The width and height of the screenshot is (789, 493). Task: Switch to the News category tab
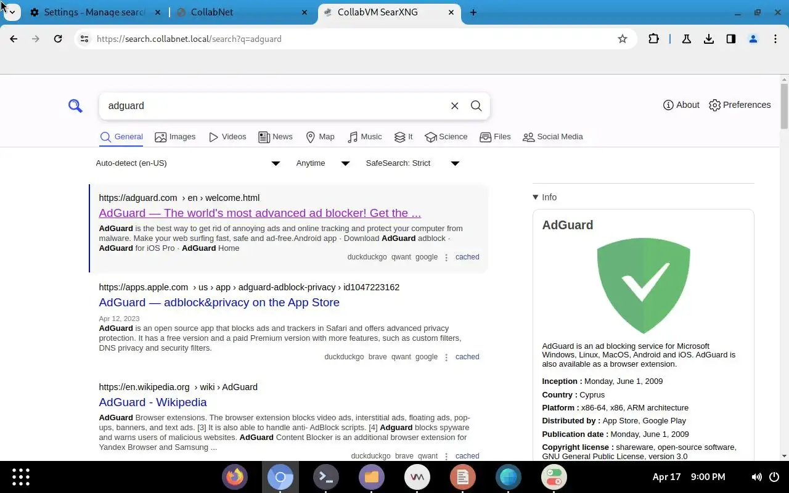[276, 137]
